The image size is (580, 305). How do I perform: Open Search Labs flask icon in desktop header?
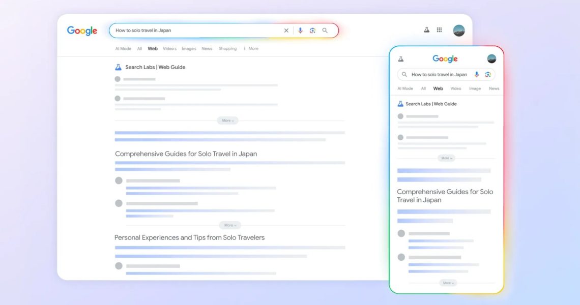[x=426, y=30]
